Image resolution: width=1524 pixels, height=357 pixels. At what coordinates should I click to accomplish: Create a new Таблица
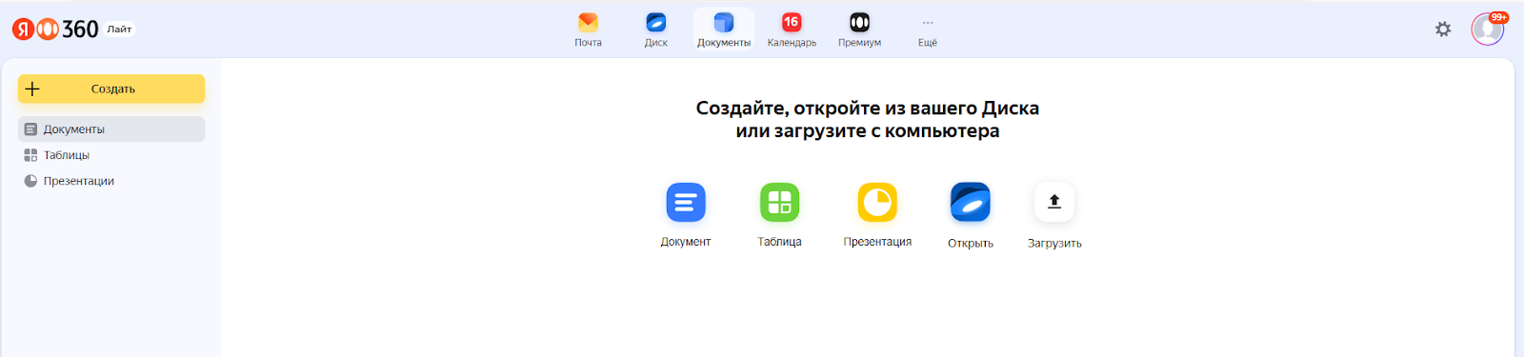coord(779,214)
